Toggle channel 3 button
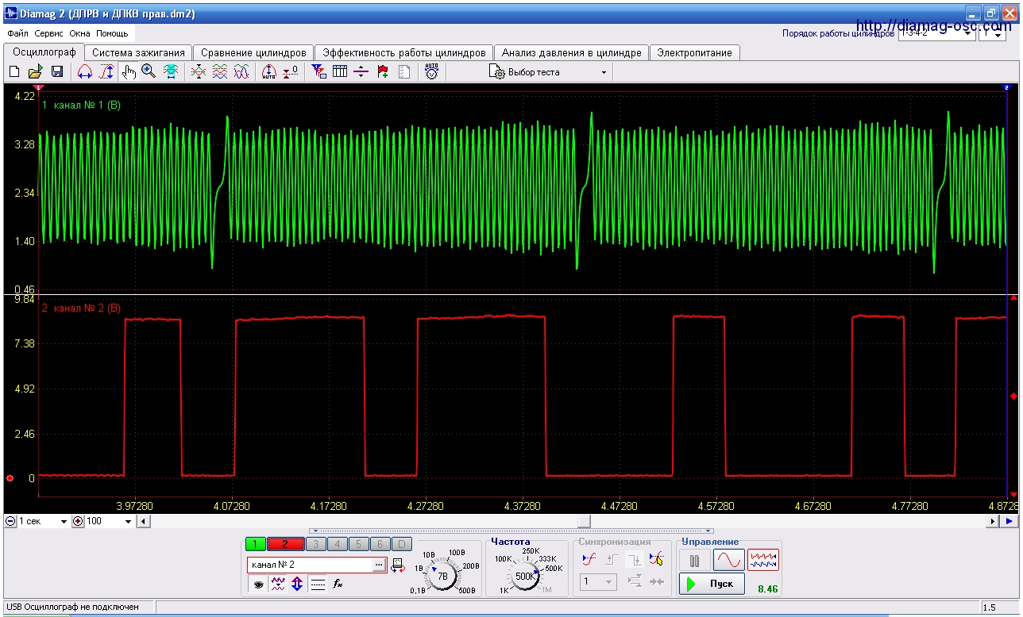The width and height of the screenshot is (1023, 617). coord(315,544)
